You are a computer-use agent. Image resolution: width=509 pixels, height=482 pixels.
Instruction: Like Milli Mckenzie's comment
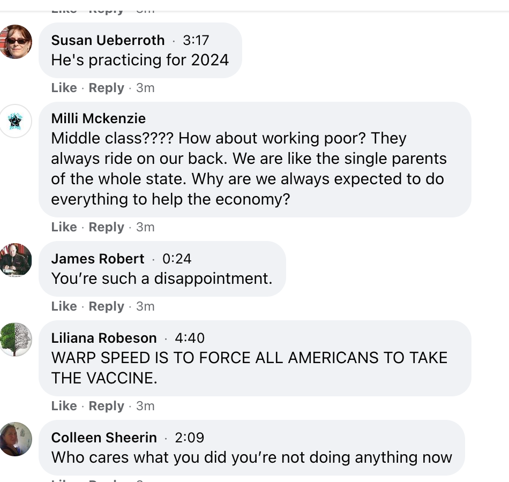pos(64,227)
